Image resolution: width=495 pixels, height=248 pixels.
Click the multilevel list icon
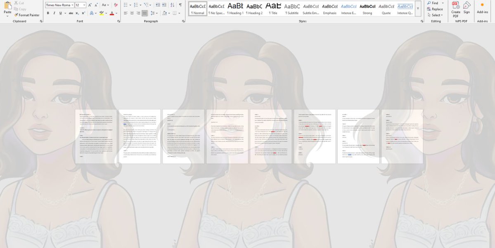(146, 5)
